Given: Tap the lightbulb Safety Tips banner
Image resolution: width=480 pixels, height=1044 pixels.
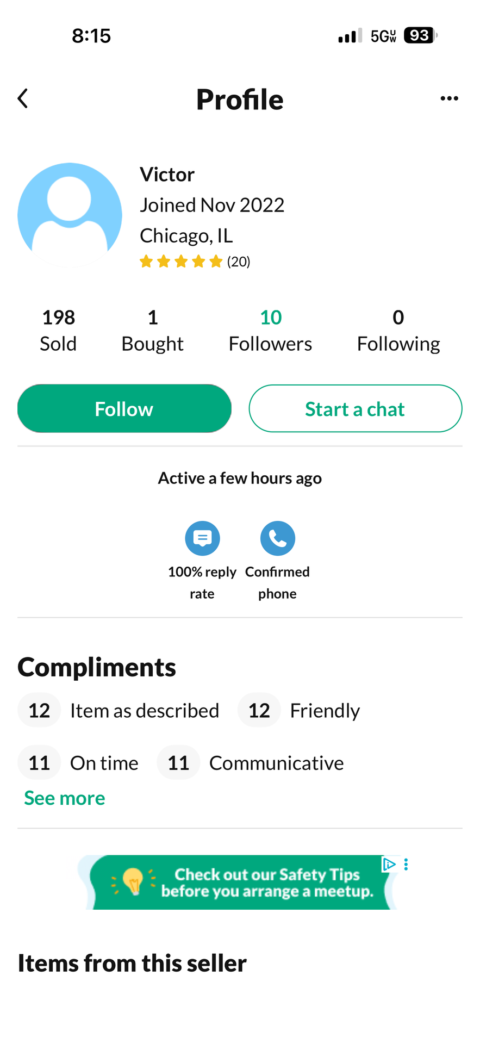Looking at the screenshot, I should 239,883.
